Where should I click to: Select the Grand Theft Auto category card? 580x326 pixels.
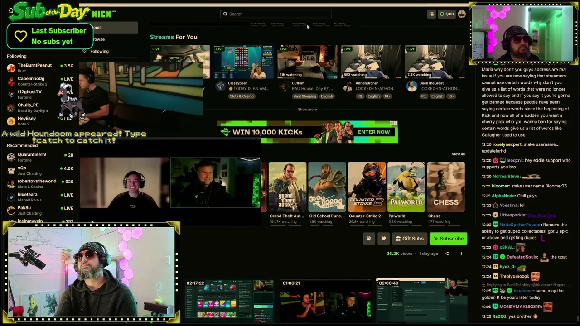pyautogui.click(x=287, y=187)
